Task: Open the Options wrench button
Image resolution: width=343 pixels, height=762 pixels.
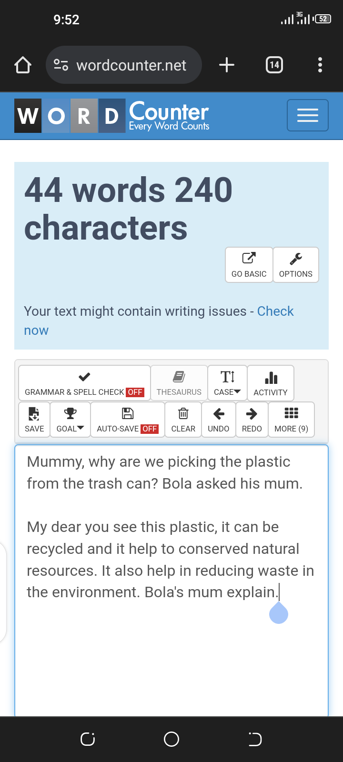Action: point(296,265)
